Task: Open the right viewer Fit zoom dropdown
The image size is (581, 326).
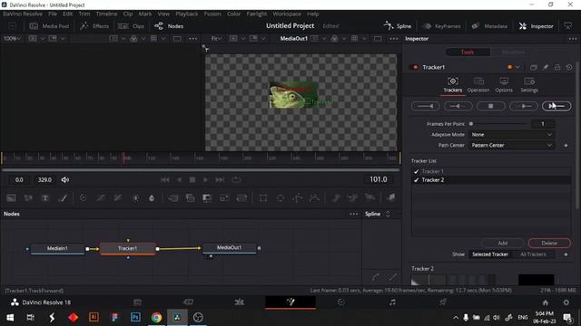Action: pos(216,38)
